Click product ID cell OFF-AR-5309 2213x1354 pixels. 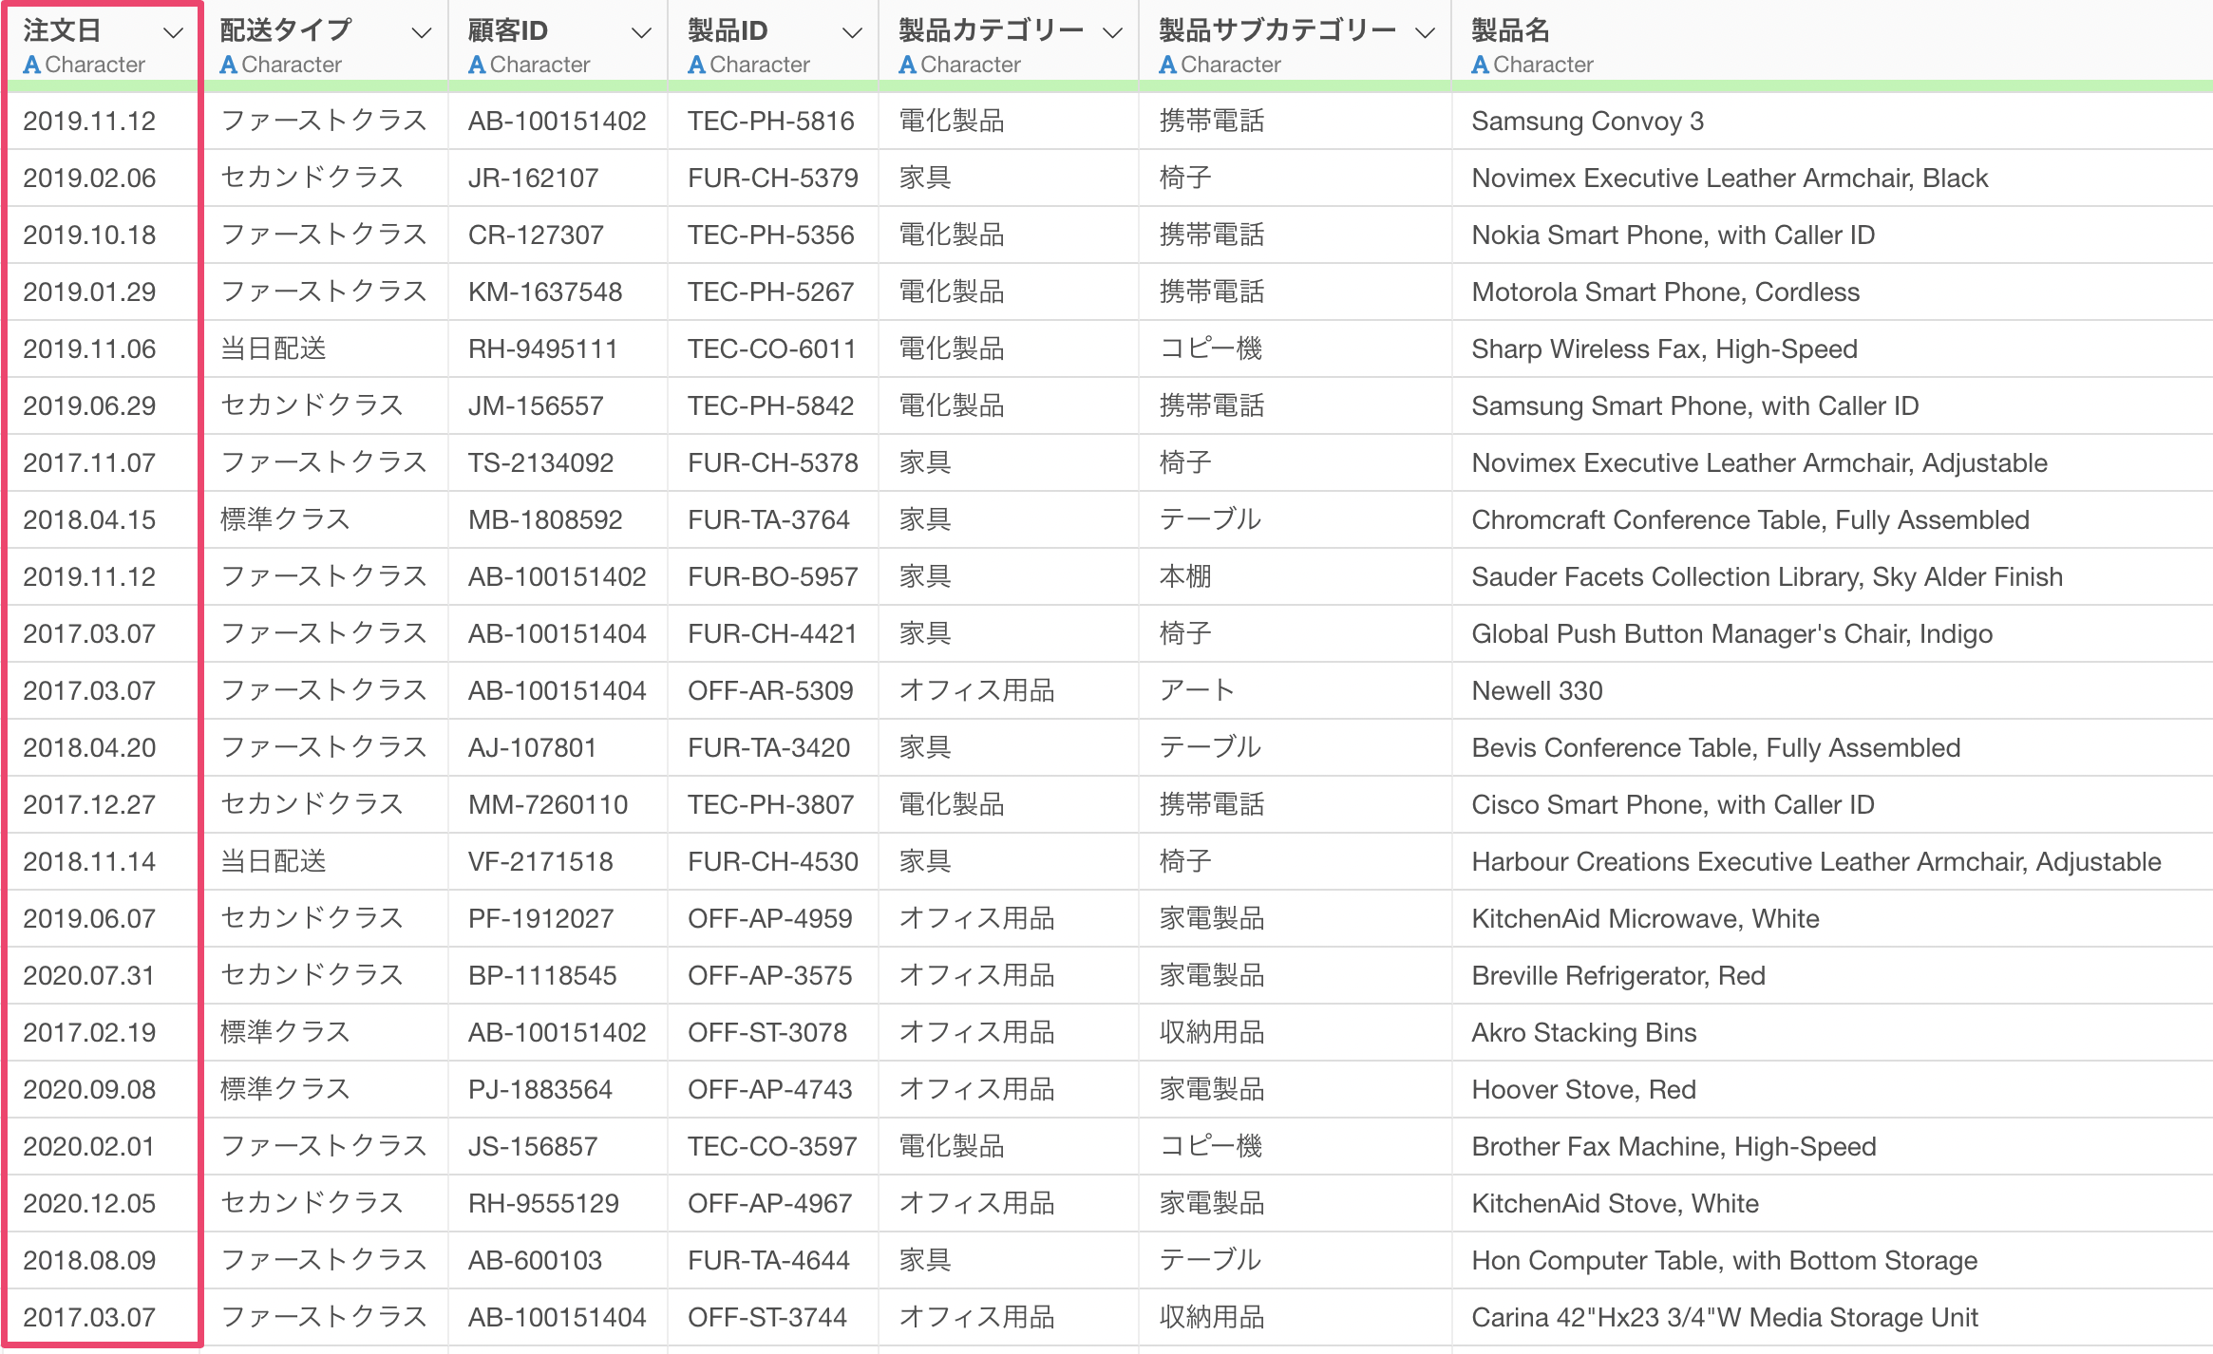[x=771, y=690]
